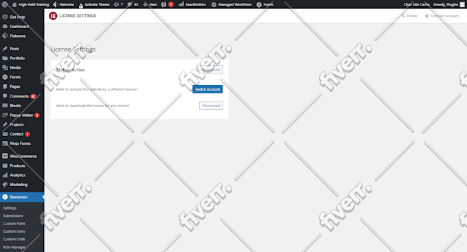Image resolution: width=467 pixels, height=252 pixels.
Task: Open the 92 comments bubble in admin bar
Action: (x=133, y=5)
